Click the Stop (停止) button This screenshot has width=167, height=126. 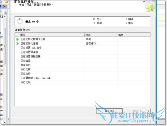(x=109, y=111)
